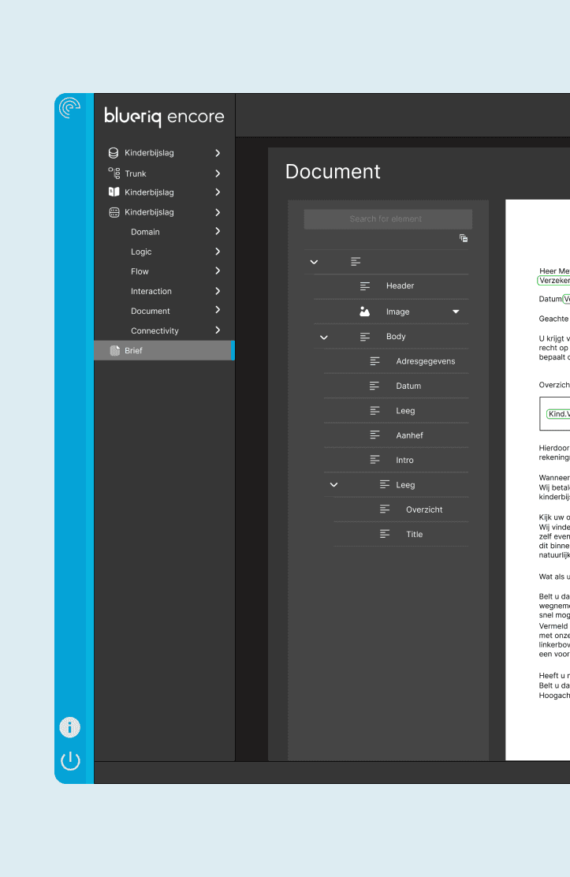
Task: Click the power icon to log out
Action: pos(70,761)
